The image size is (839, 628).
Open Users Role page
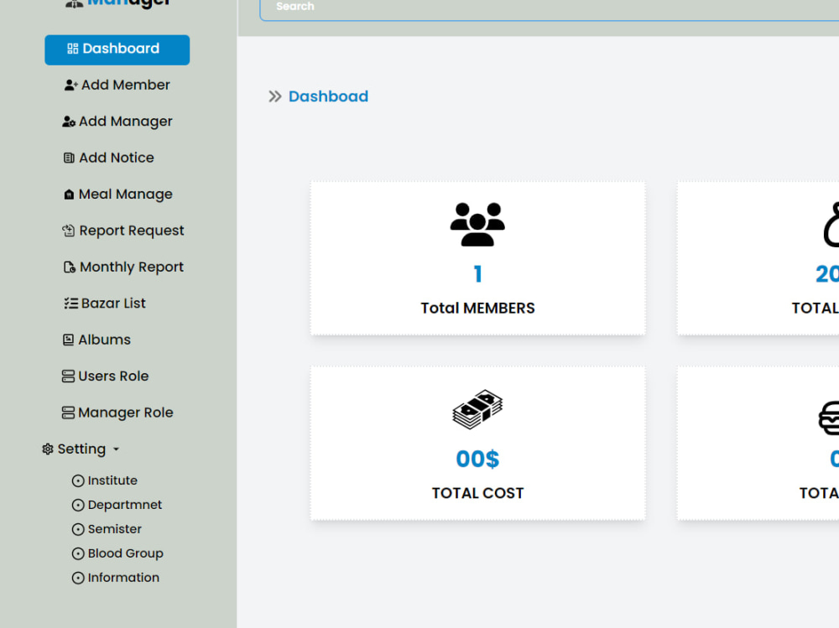click(106, 376)
